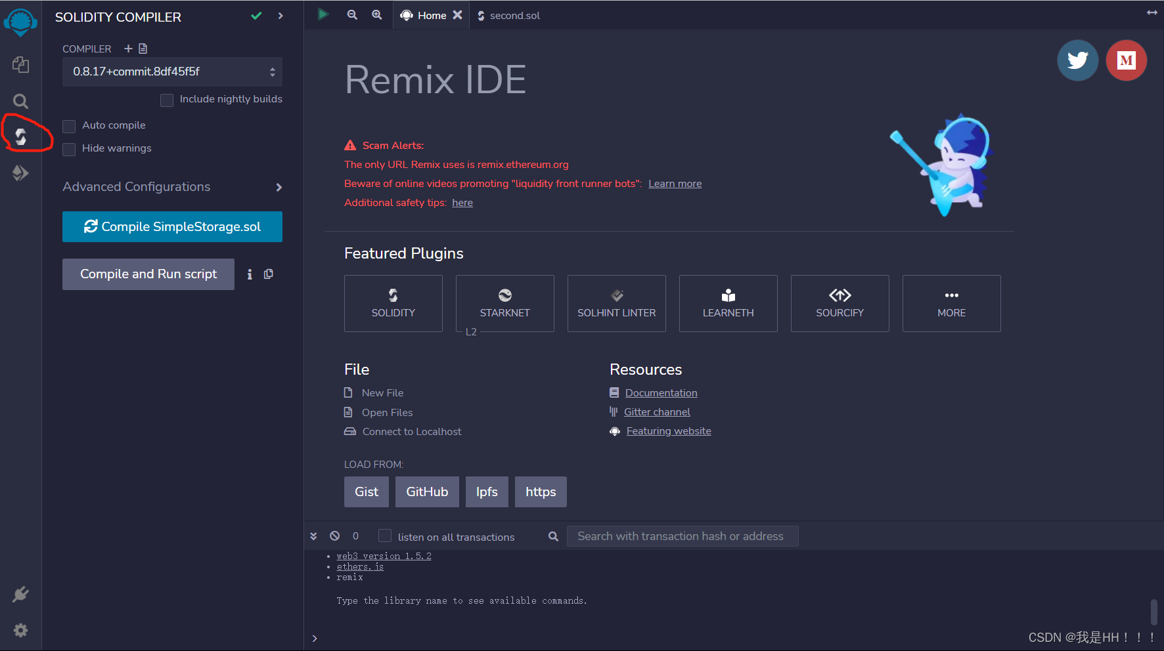The height and width of the screenshot is (651, 1164).
Task: Open the File Explorer sidebar icon
Action: pos(20,64)
